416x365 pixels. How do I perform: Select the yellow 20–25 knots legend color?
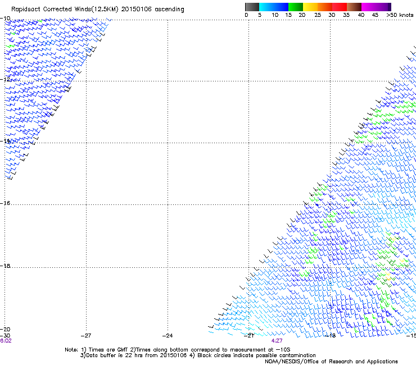[310, 7]
